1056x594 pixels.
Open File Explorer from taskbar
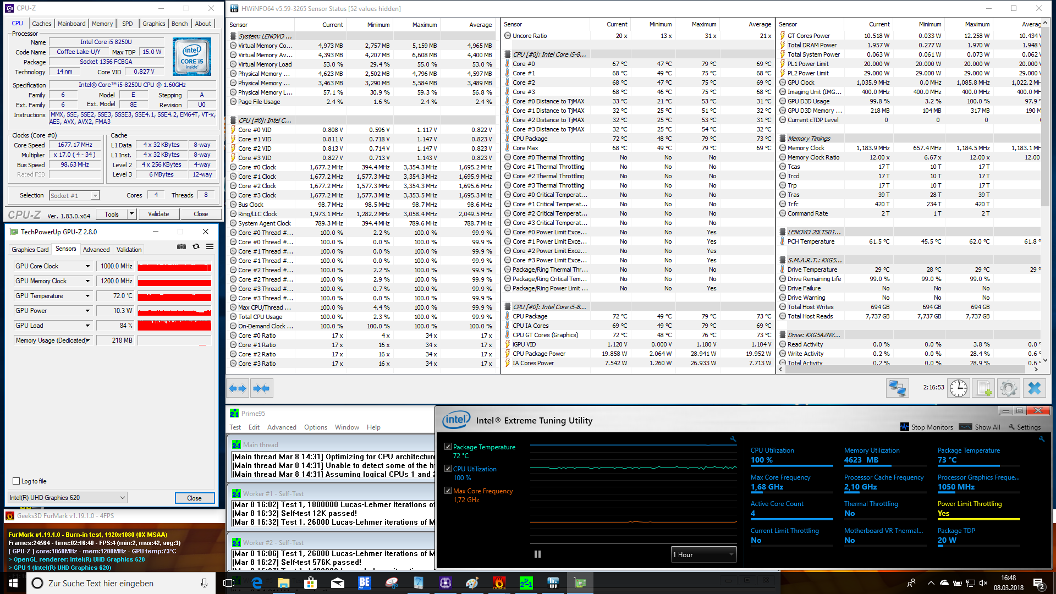coord(284,583)
